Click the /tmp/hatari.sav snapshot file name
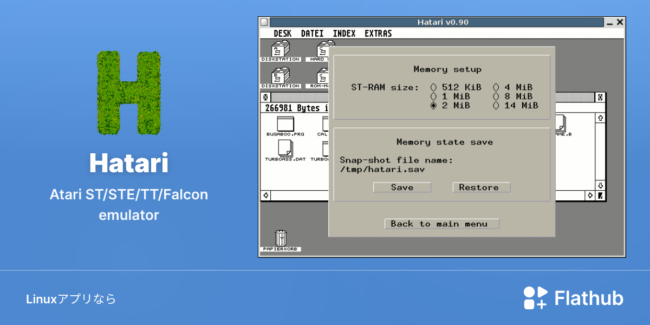This screenshot has height=325, width=650. [382, 170]
